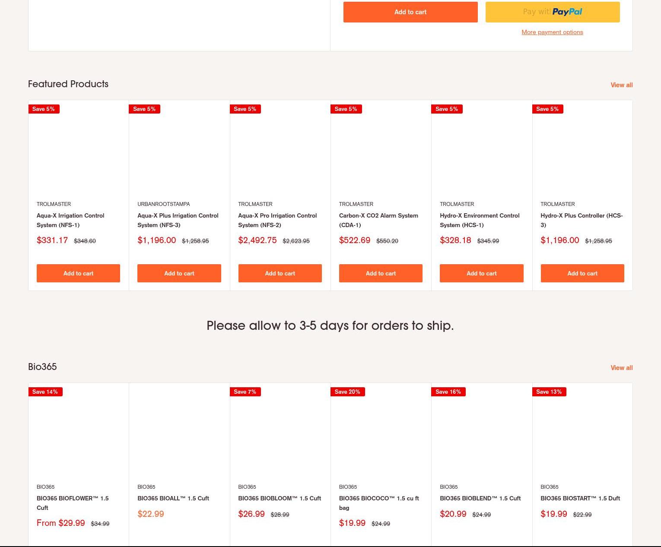Click the Featured Products section heading
The width and height of the screenshot is (661, 547).
[68, 84]
